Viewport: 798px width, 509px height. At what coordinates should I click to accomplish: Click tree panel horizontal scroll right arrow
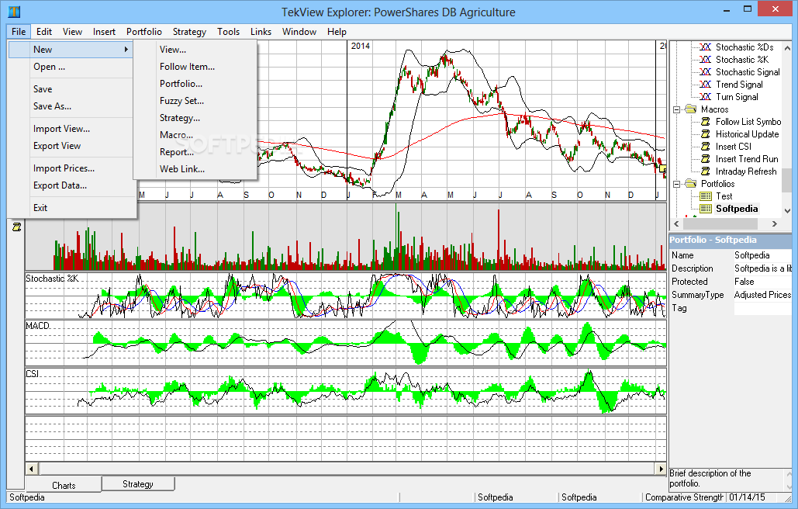(775, 224)
